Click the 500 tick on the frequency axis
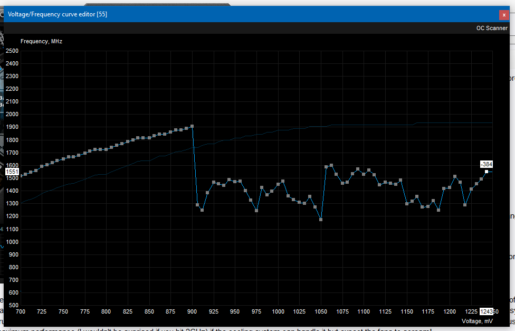 pos(14,305)
